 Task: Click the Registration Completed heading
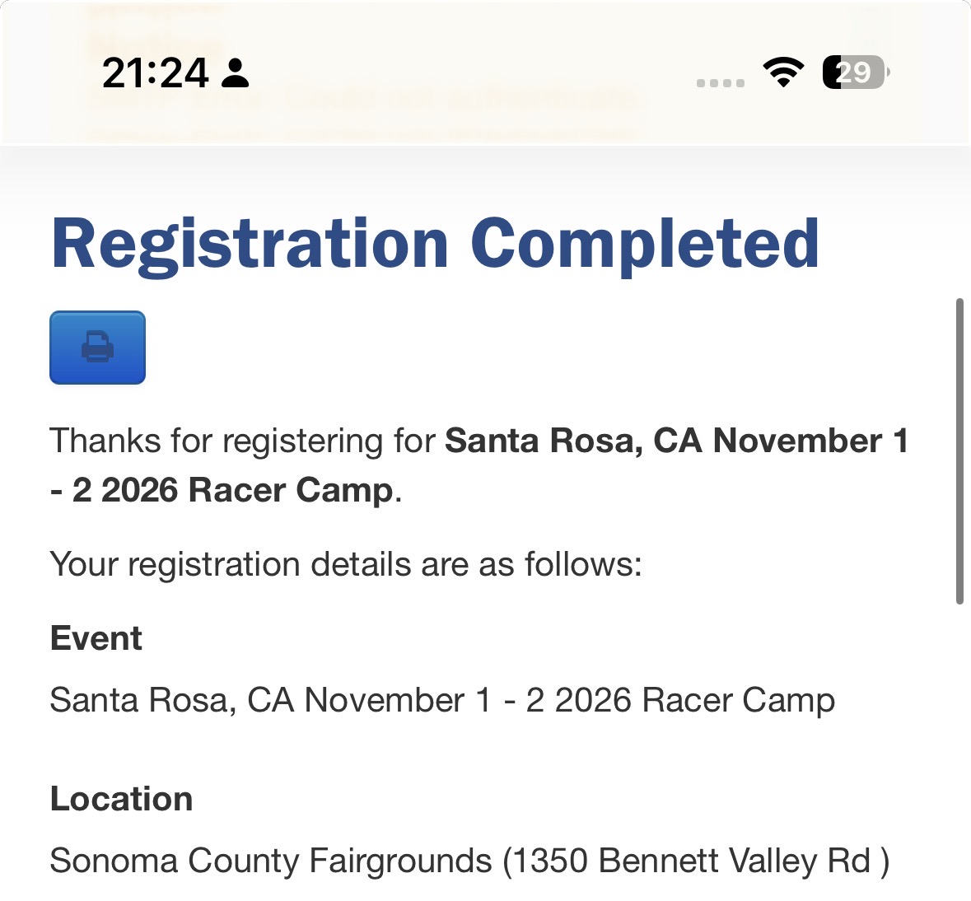click(x=436, y=244)
